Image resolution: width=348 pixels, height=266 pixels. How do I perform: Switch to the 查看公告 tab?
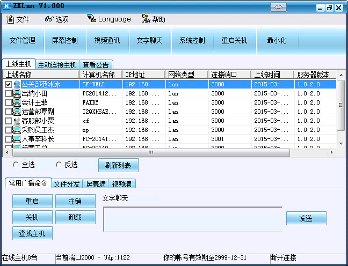[x=96, y=65]
